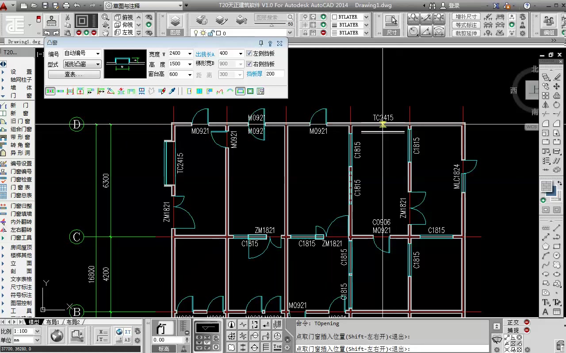Click the 登录 sign-in link
Screen dimensions: 566x353
(454, 6)
